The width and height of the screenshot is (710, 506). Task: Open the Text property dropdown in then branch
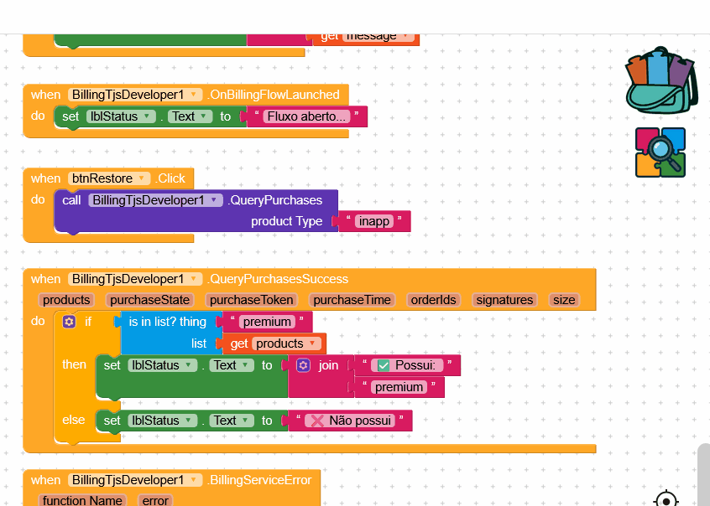(245, 365)
